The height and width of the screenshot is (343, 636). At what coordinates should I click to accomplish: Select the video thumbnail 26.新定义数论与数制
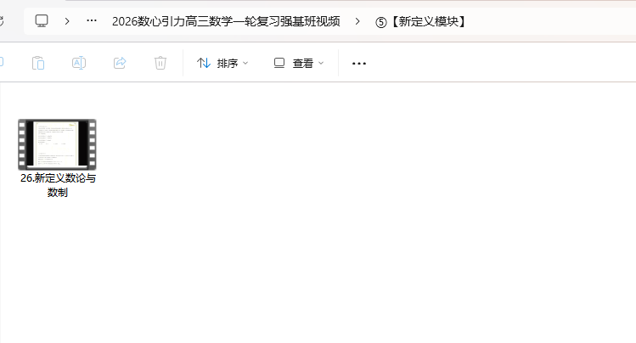[x=57, y=144]
